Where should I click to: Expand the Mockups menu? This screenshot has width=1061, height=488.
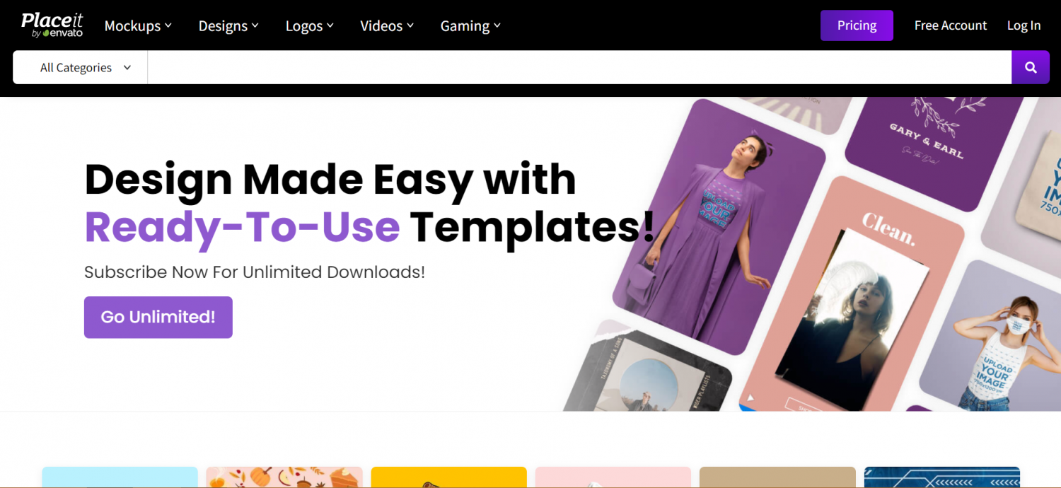(x=138, y=26)
